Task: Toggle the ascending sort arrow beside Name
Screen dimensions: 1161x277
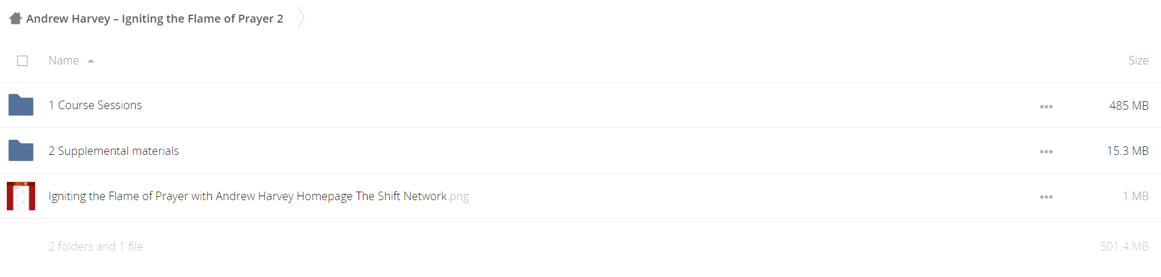Action: [x=91, y=61]
